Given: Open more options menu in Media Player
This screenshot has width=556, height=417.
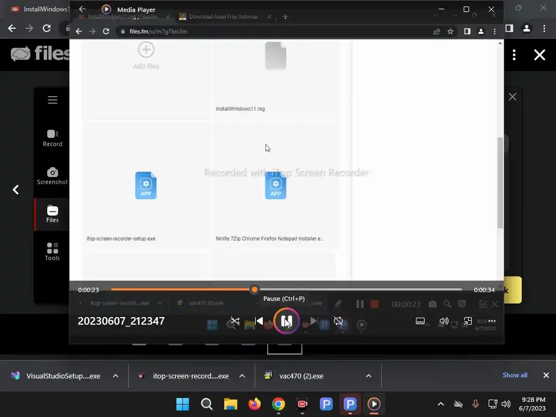Looking at the screenshot, I should click(x=492, y=321).
